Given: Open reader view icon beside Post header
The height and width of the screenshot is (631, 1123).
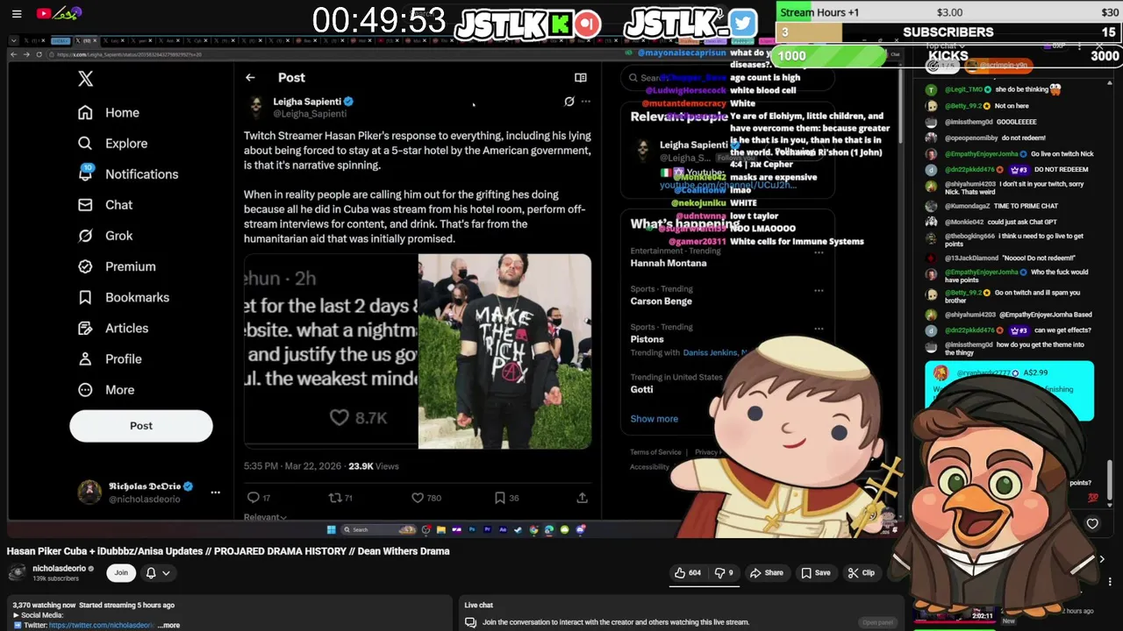Looking at the screenshot, I should [581, 78].
